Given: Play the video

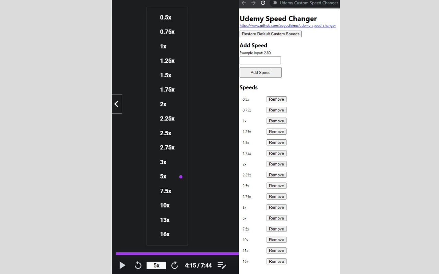Looking at the screenshot, I should 122,265.
